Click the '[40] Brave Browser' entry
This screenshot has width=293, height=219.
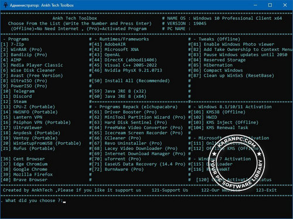tap(24, 180)
